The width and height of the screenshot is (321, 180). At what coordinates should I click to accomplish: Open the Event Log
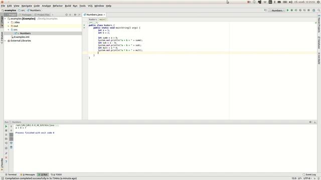[x=309, y=174]
